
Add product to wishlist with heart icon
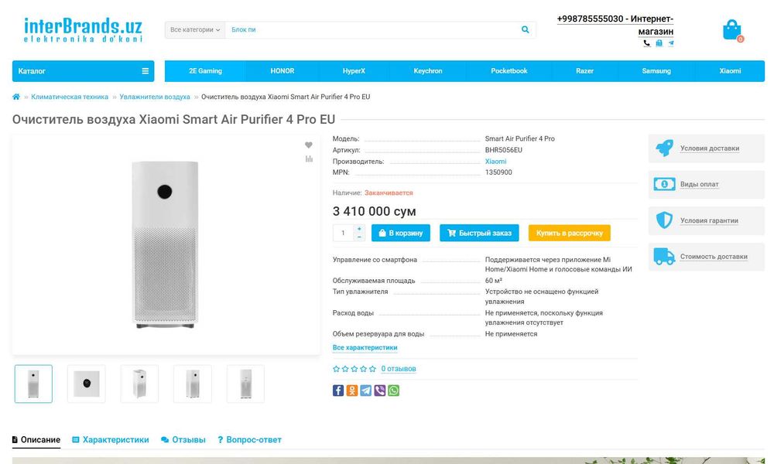click(308, 145)
